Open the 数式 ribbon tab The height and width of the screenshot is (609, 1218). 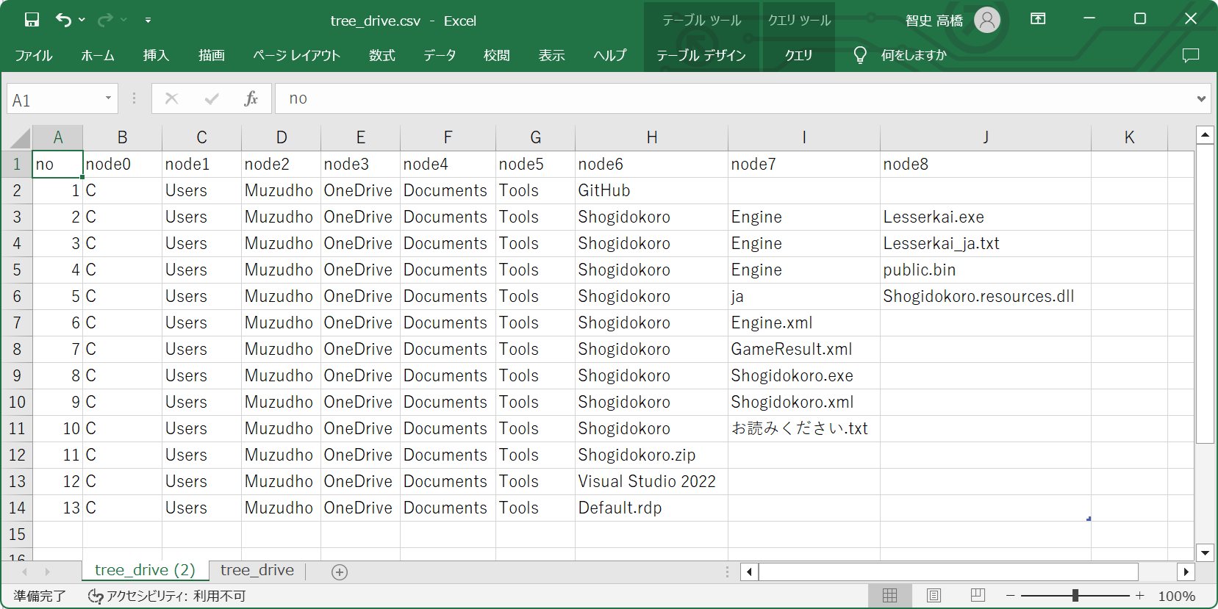[x=381, y=55]
